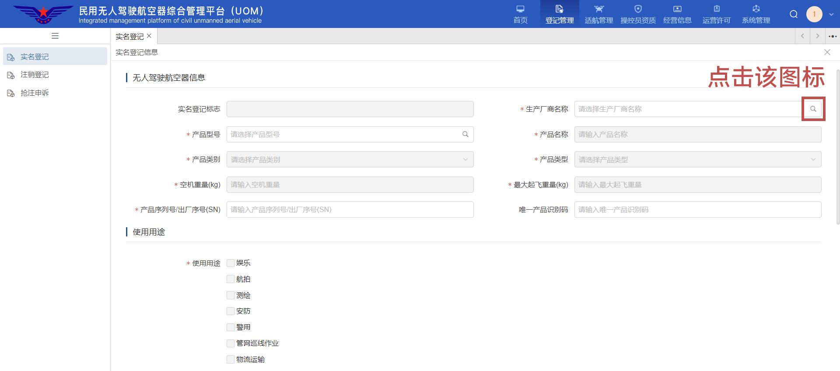Viewport: 840px width, 371px height.
Task: Click the tab more options button
Action: pyautogui.click(x=833, y=36)
